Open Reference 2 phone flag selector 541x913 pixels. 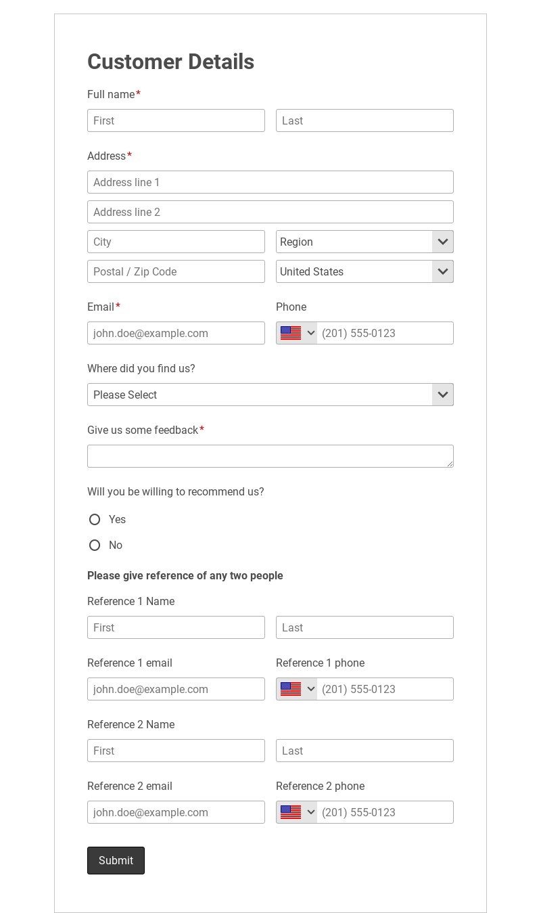point(297,812)
